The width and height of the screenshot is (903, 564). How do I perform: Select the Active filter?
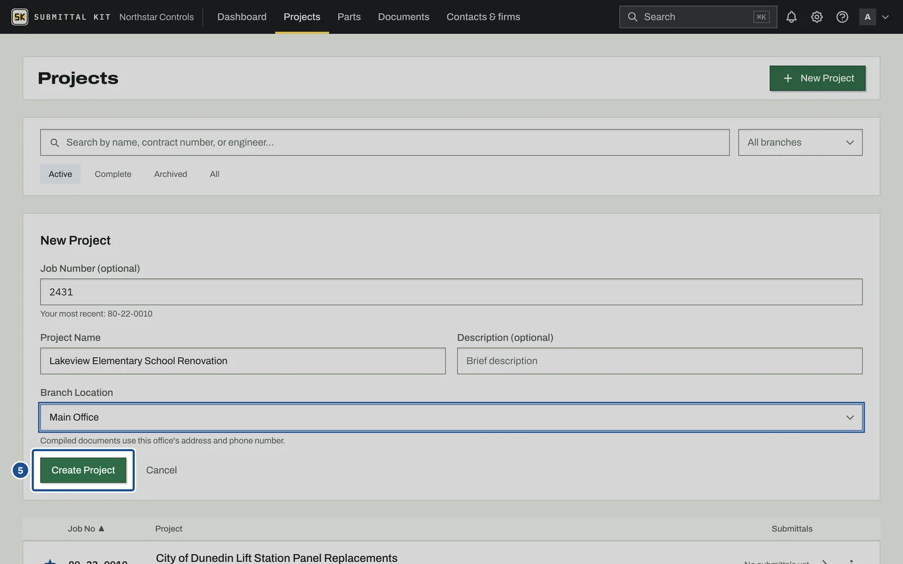60,174
